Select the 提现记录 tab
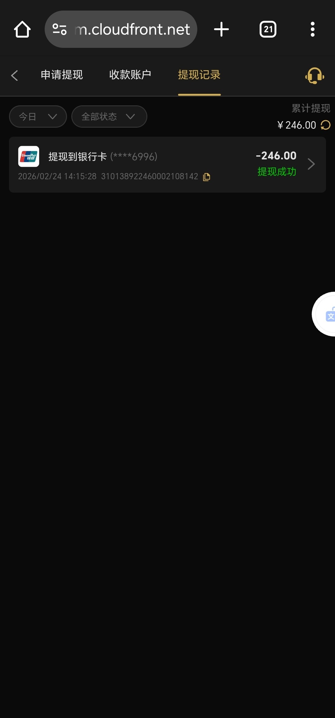 click(199, 75)
